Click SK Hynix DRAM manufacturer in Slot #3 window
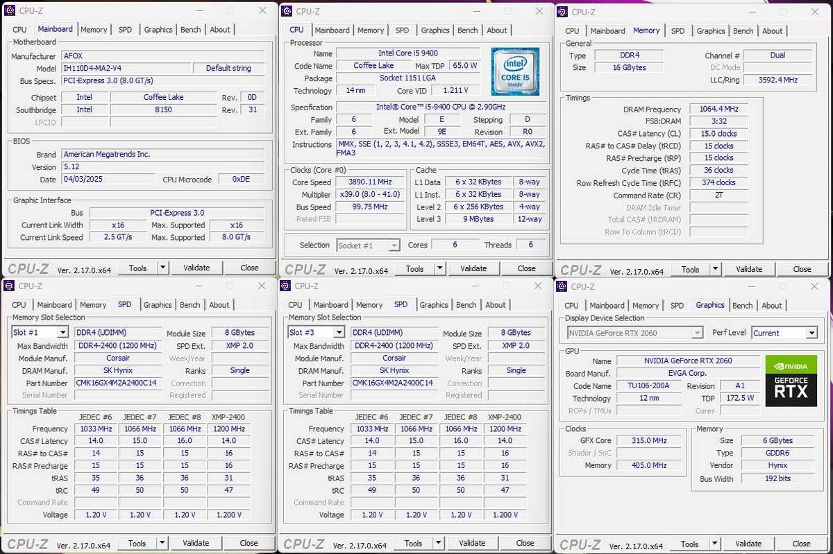This screenshot has width=833, height=554. click(394, 371)
